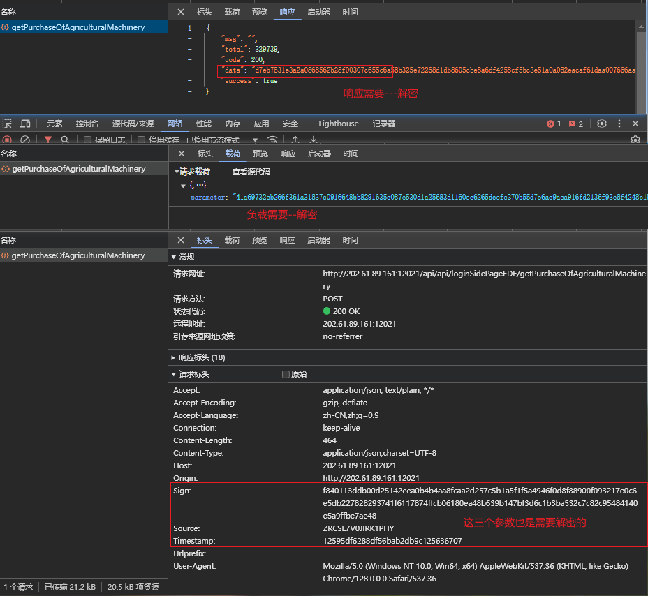Viewport: 648px width, 596px height.
Task: Enable the 原始 raw checkbox for request headers
Action: (x=286, y=374)
